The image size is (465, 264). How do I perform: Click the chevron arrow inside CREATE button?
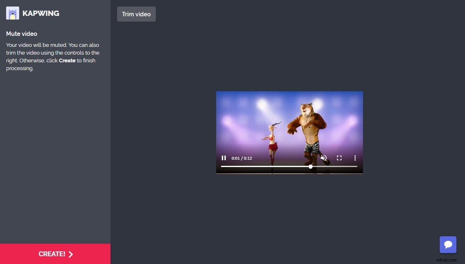pos(71,254)
